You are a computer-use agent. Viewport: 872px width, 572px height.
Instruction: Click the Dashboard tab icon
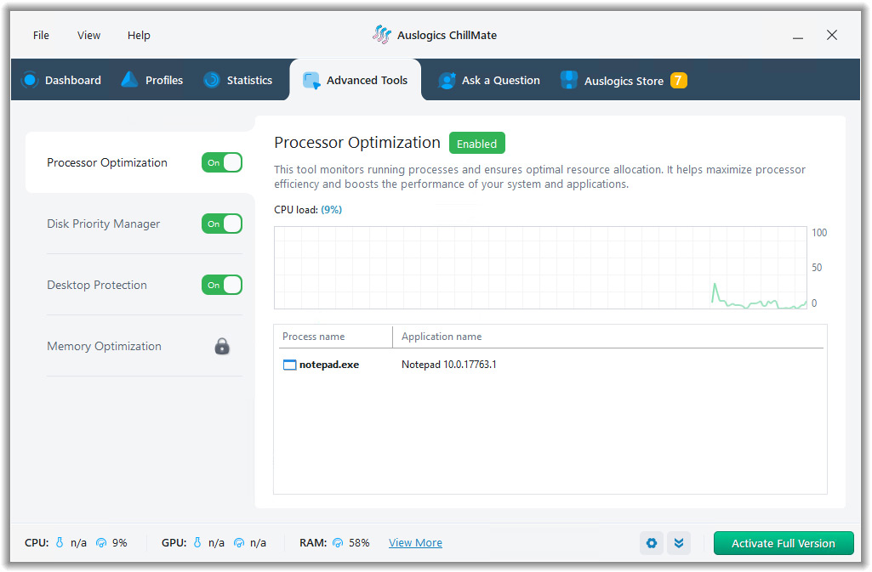tap(30, 80)
